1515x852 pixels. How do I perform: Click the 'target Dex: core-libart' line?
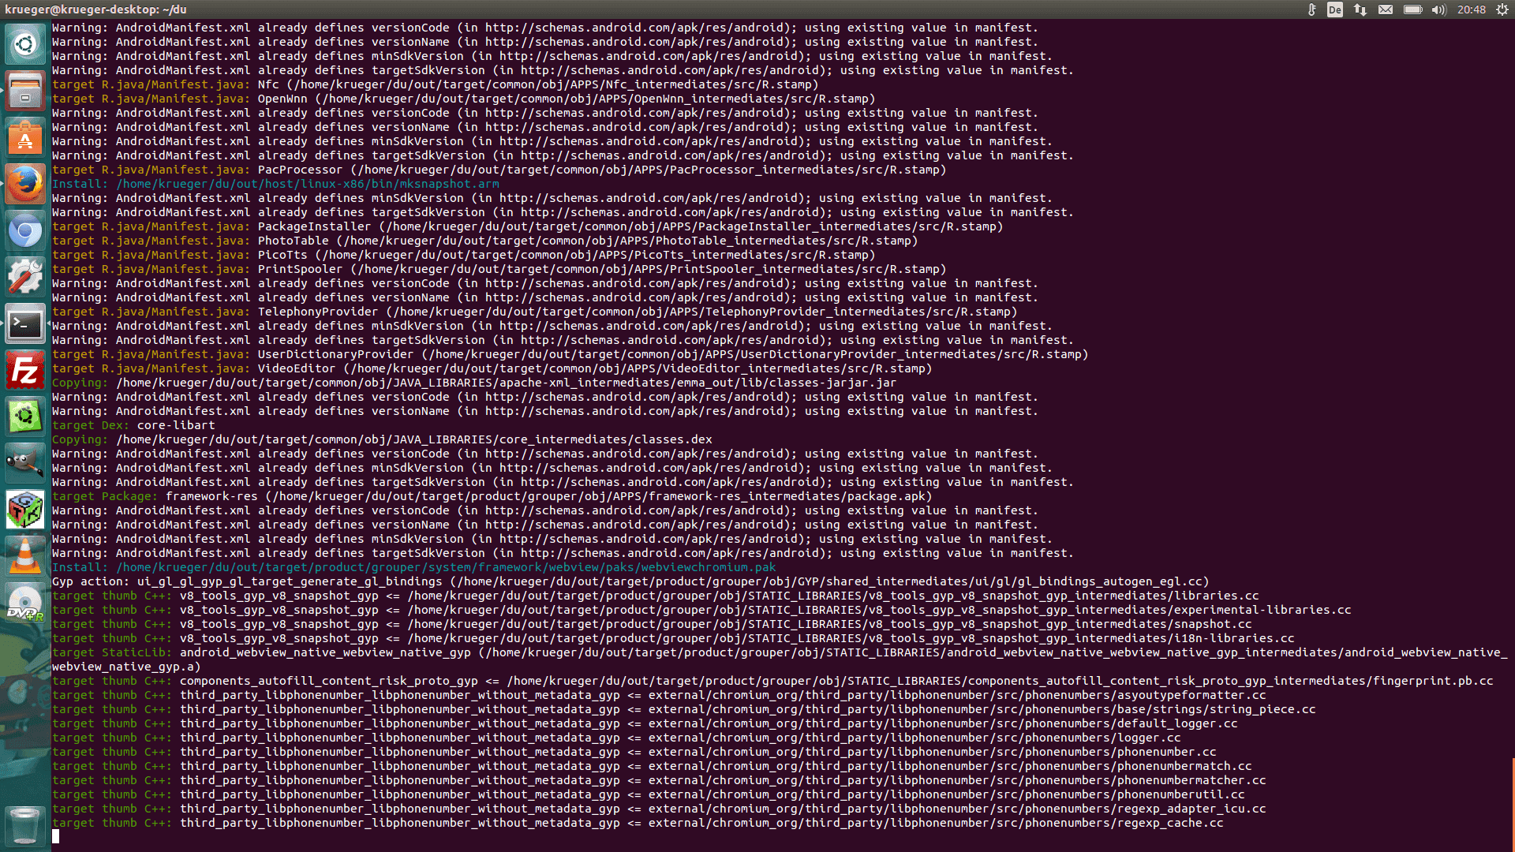(133, 425)
